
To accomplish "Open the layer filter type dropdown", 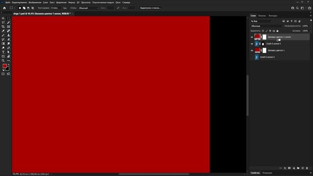I will [262, 21].
